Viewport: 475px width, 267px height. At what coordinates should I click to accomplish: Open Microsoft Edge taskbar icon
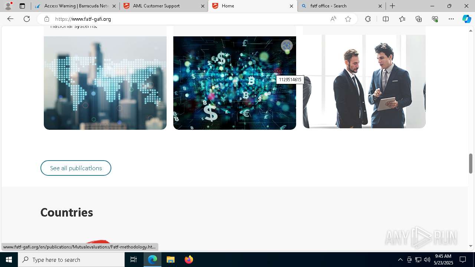[x=153, y=260]
